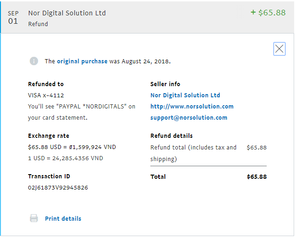Click the green +$65.88 header amount
The height and width of the screenshot is (237, 296).
point(268,13)
